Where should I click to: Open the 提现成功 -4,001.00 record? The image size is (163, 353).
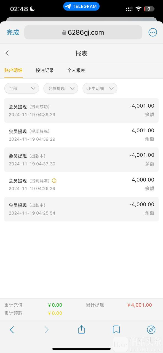coord(81,110)
